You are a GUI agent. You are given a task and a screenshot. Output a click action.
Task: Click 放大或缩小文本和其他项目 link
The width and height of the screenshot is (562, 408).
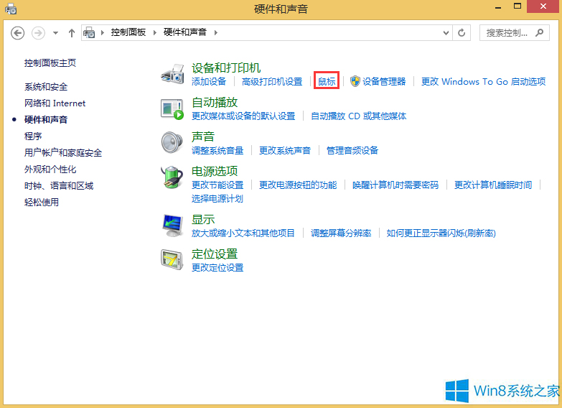(x=243, y=233)
